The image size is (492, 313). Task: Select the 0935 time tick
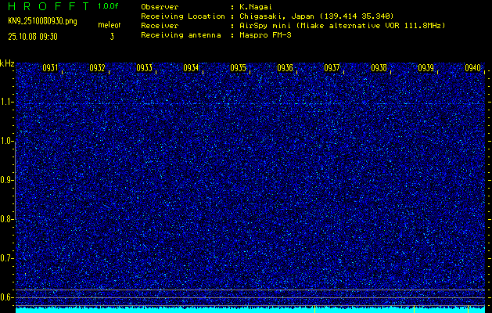(x=239, y=68)
